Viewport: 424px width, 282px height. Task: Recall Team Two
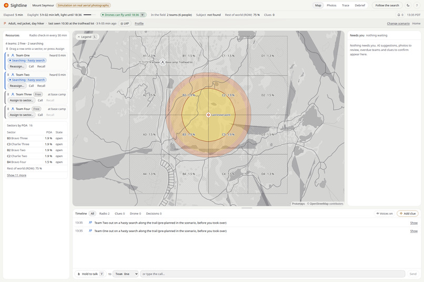(x=41, y=86)
